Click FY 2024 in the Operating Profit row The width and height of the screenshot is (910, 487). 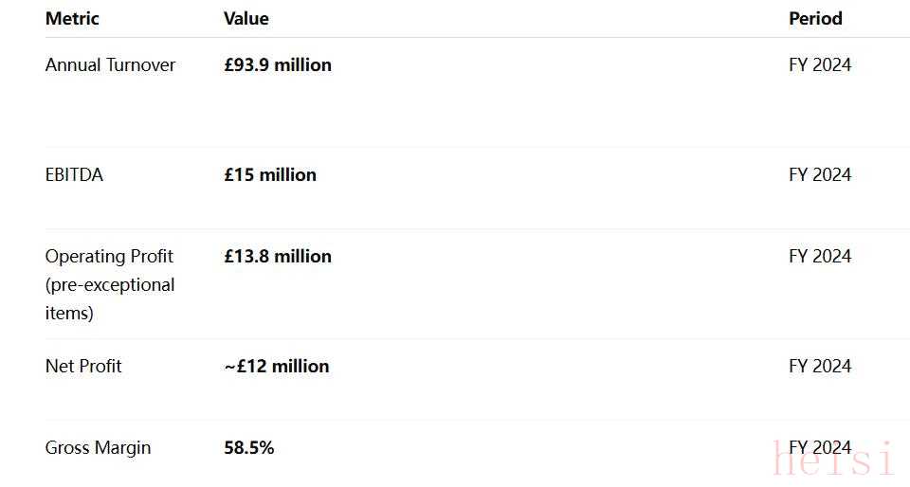click(x=820, y=256)
